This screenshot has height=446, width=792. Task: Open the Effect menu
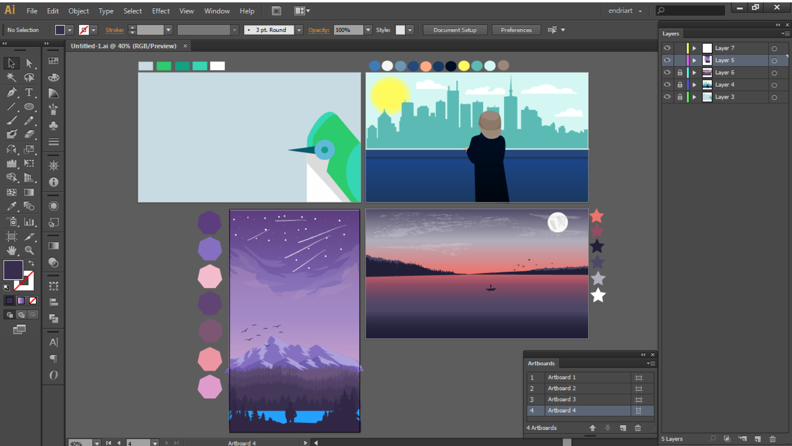point(160,11)
